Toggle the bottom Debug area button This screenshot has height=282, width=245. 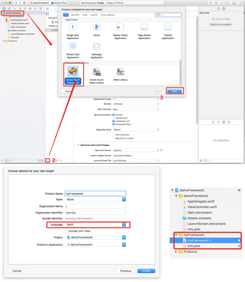tap(234, 3)
